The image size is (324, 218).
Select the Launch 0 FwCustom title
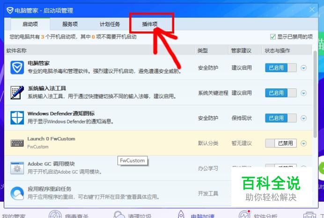tap(51, 139)
